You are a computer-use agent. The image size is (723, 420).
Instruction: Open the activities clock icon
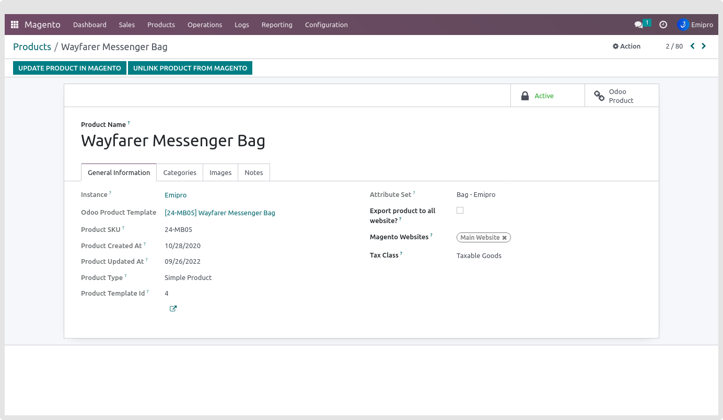pos(663,25)
